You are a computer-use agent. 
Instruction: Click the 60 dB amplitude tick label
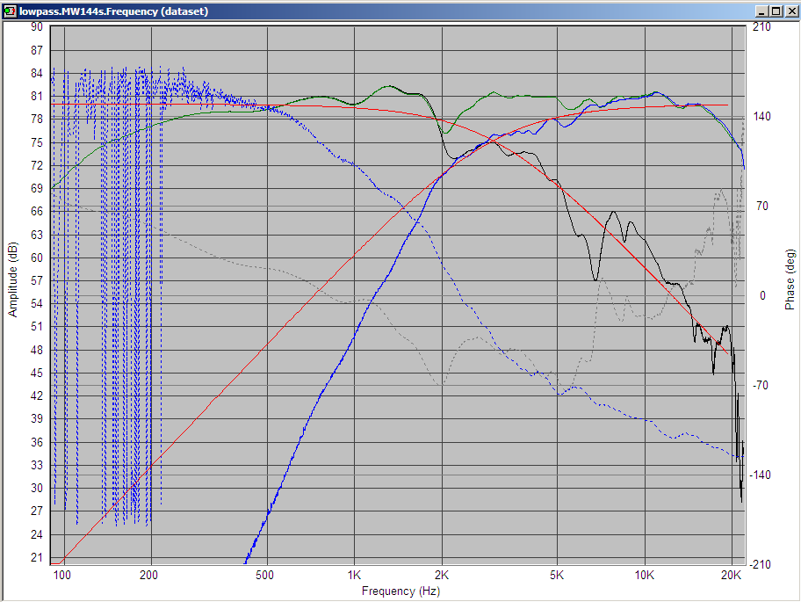pos(37,257)
